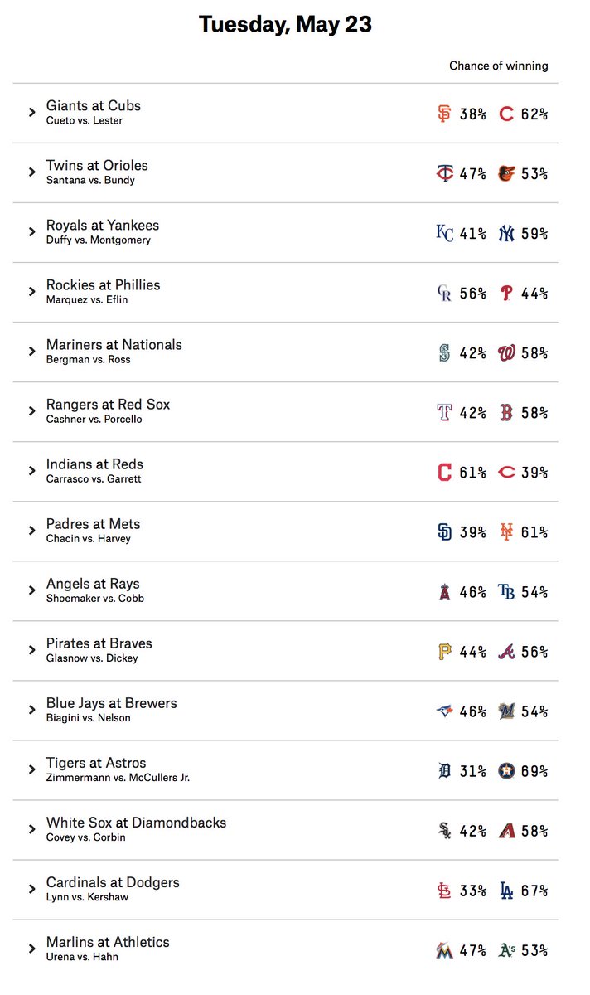Click the Pittsburgh Pirates P logo

pos(444,651)
